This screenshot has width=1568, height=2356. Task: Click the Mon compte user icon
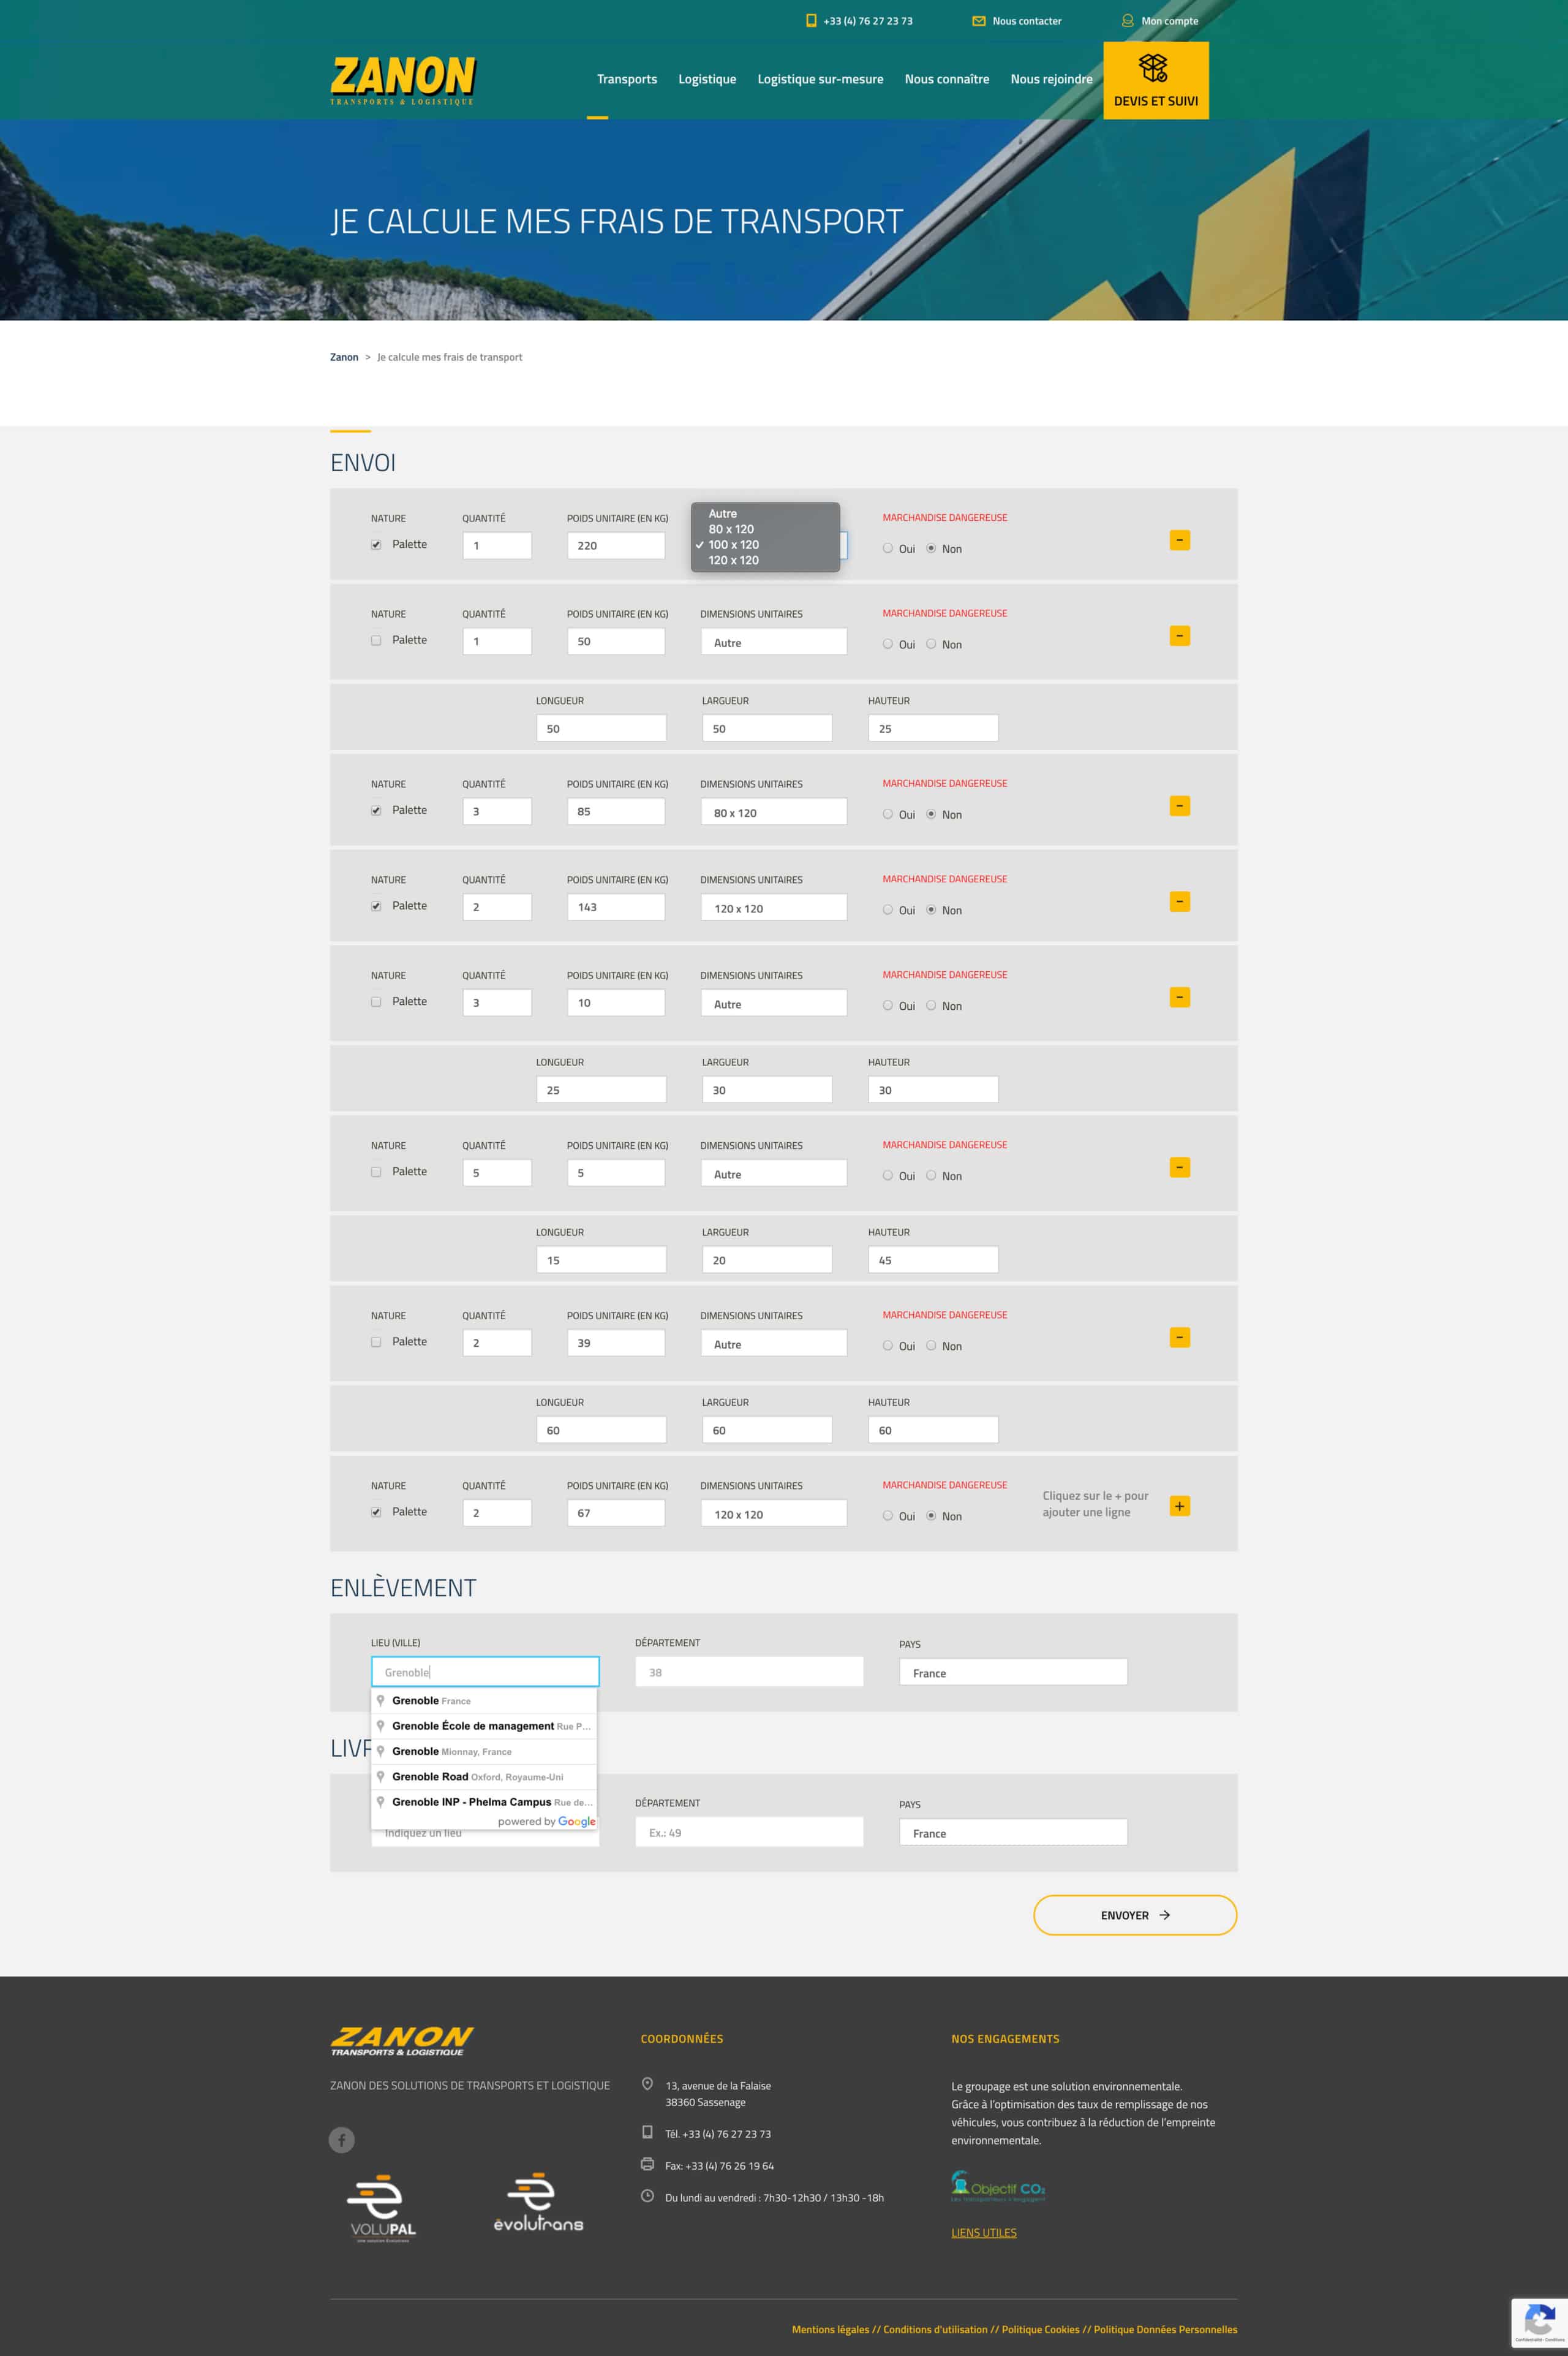(x=1127, y=21)
